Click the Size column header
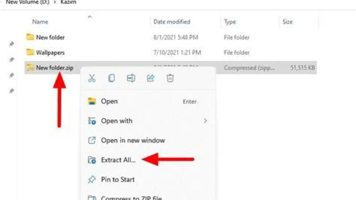The width and height of the screenshot is (356, 200). click(287, 22)
